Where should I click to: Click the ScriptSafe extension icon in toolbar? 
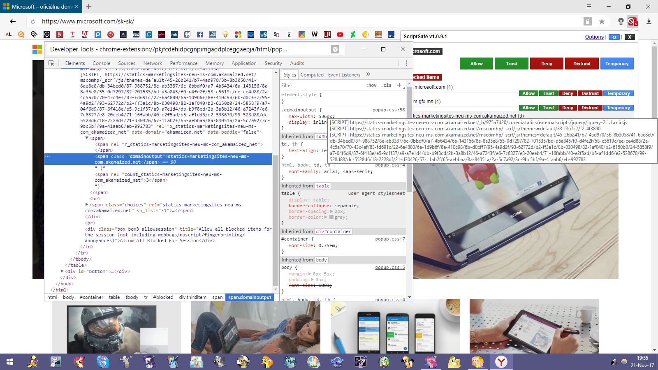point(633,21)
